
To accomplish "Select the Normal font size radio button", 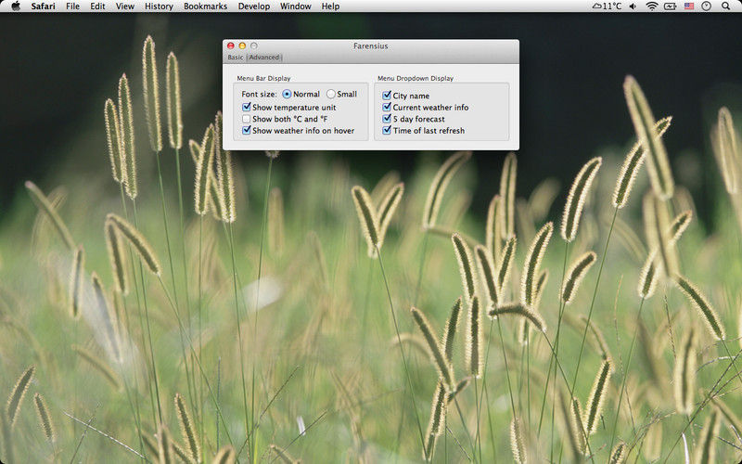I will point(287,95).
